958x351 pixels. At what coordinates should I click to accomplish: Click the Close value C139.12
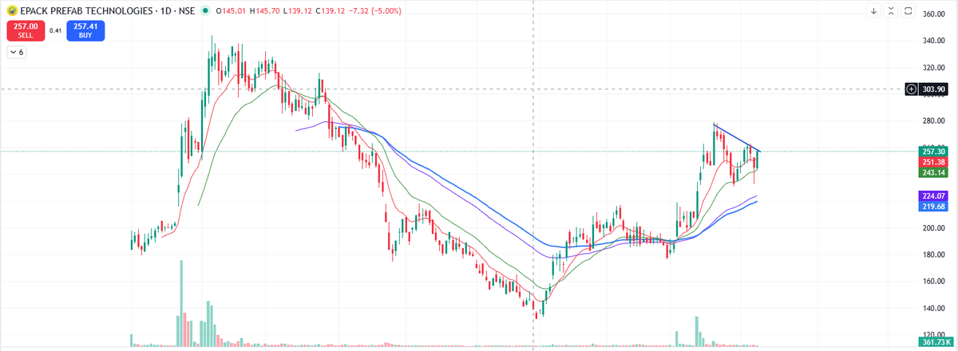click(x=329, y=11)
